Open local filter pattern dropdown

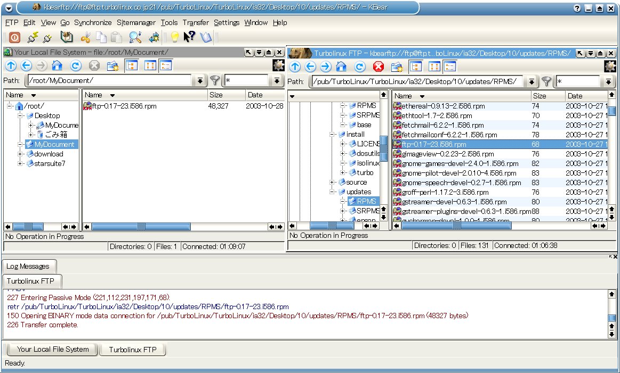coord(277,80)
